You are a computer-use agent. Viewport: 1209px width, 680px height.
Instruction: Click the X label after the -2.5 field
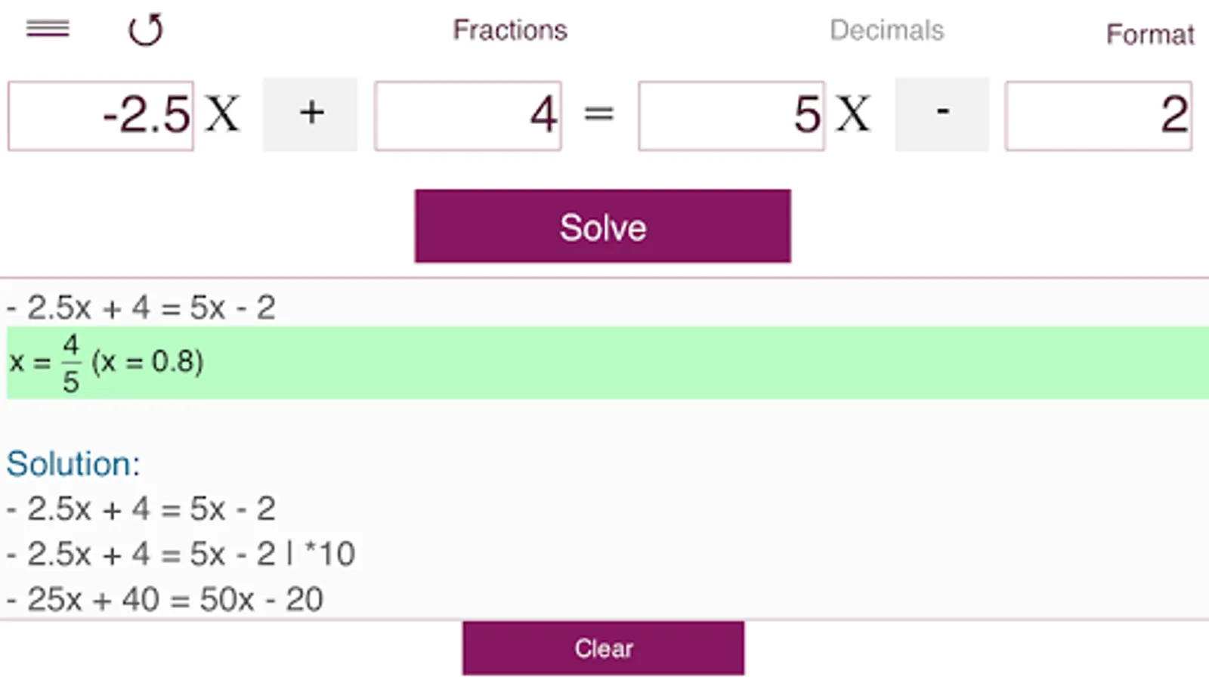[223, 114]
